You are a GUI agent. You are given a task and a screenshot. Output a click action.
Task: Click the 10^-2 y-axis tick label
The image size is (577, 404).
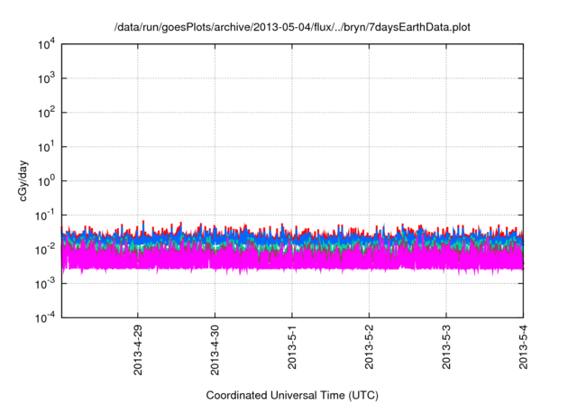tap(45, 250)
